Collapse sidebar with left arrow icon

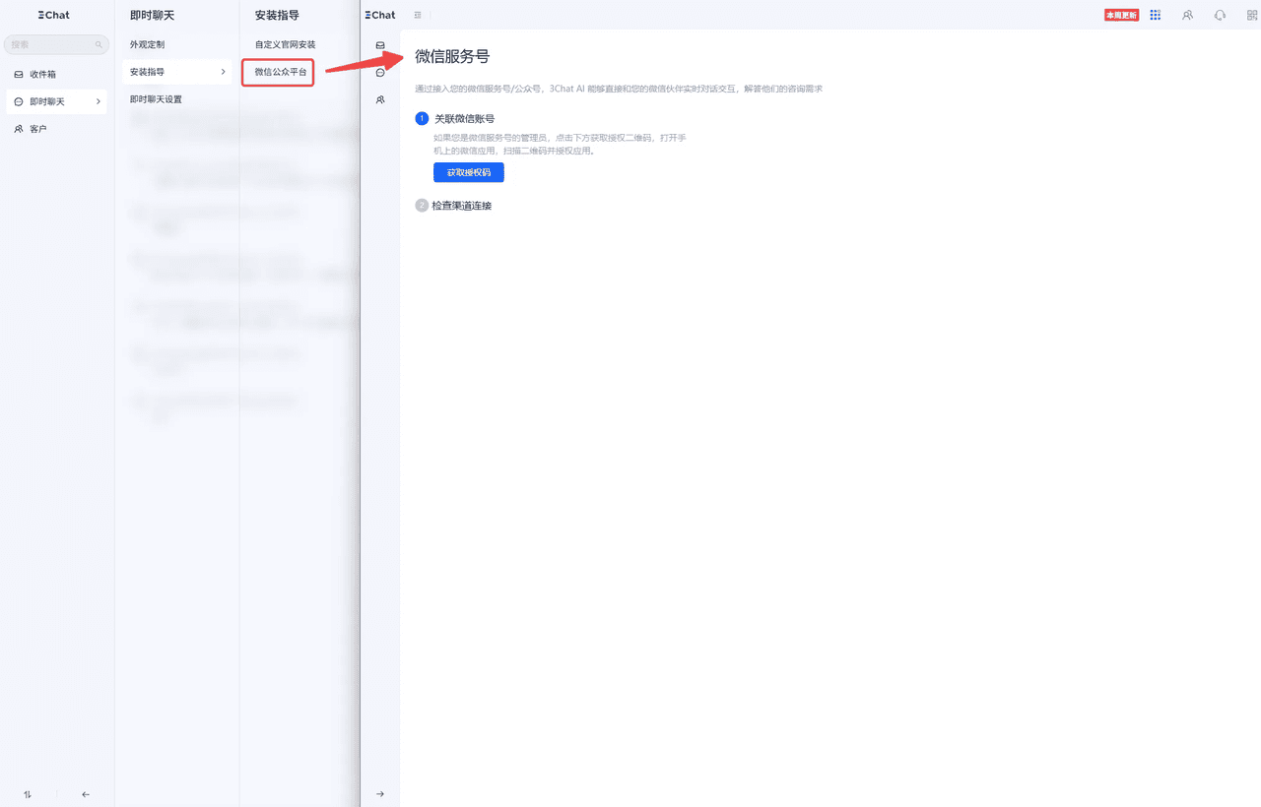click(86, 794)
